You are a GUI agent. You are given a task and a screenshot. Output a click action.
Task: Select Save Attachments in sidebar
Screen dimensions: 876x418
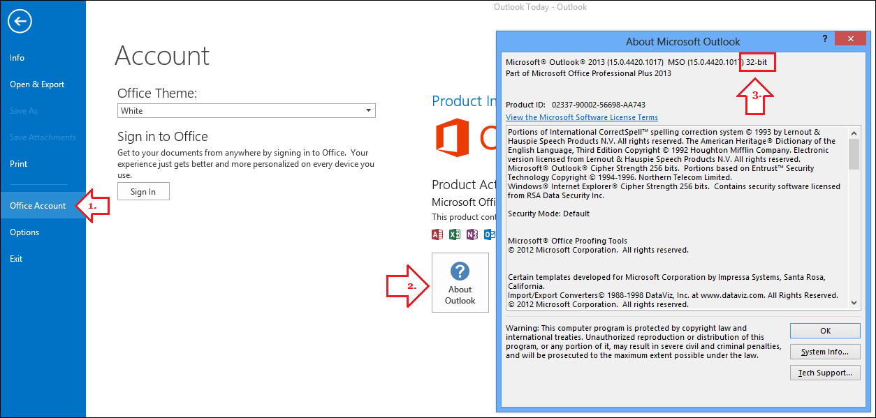43,137
